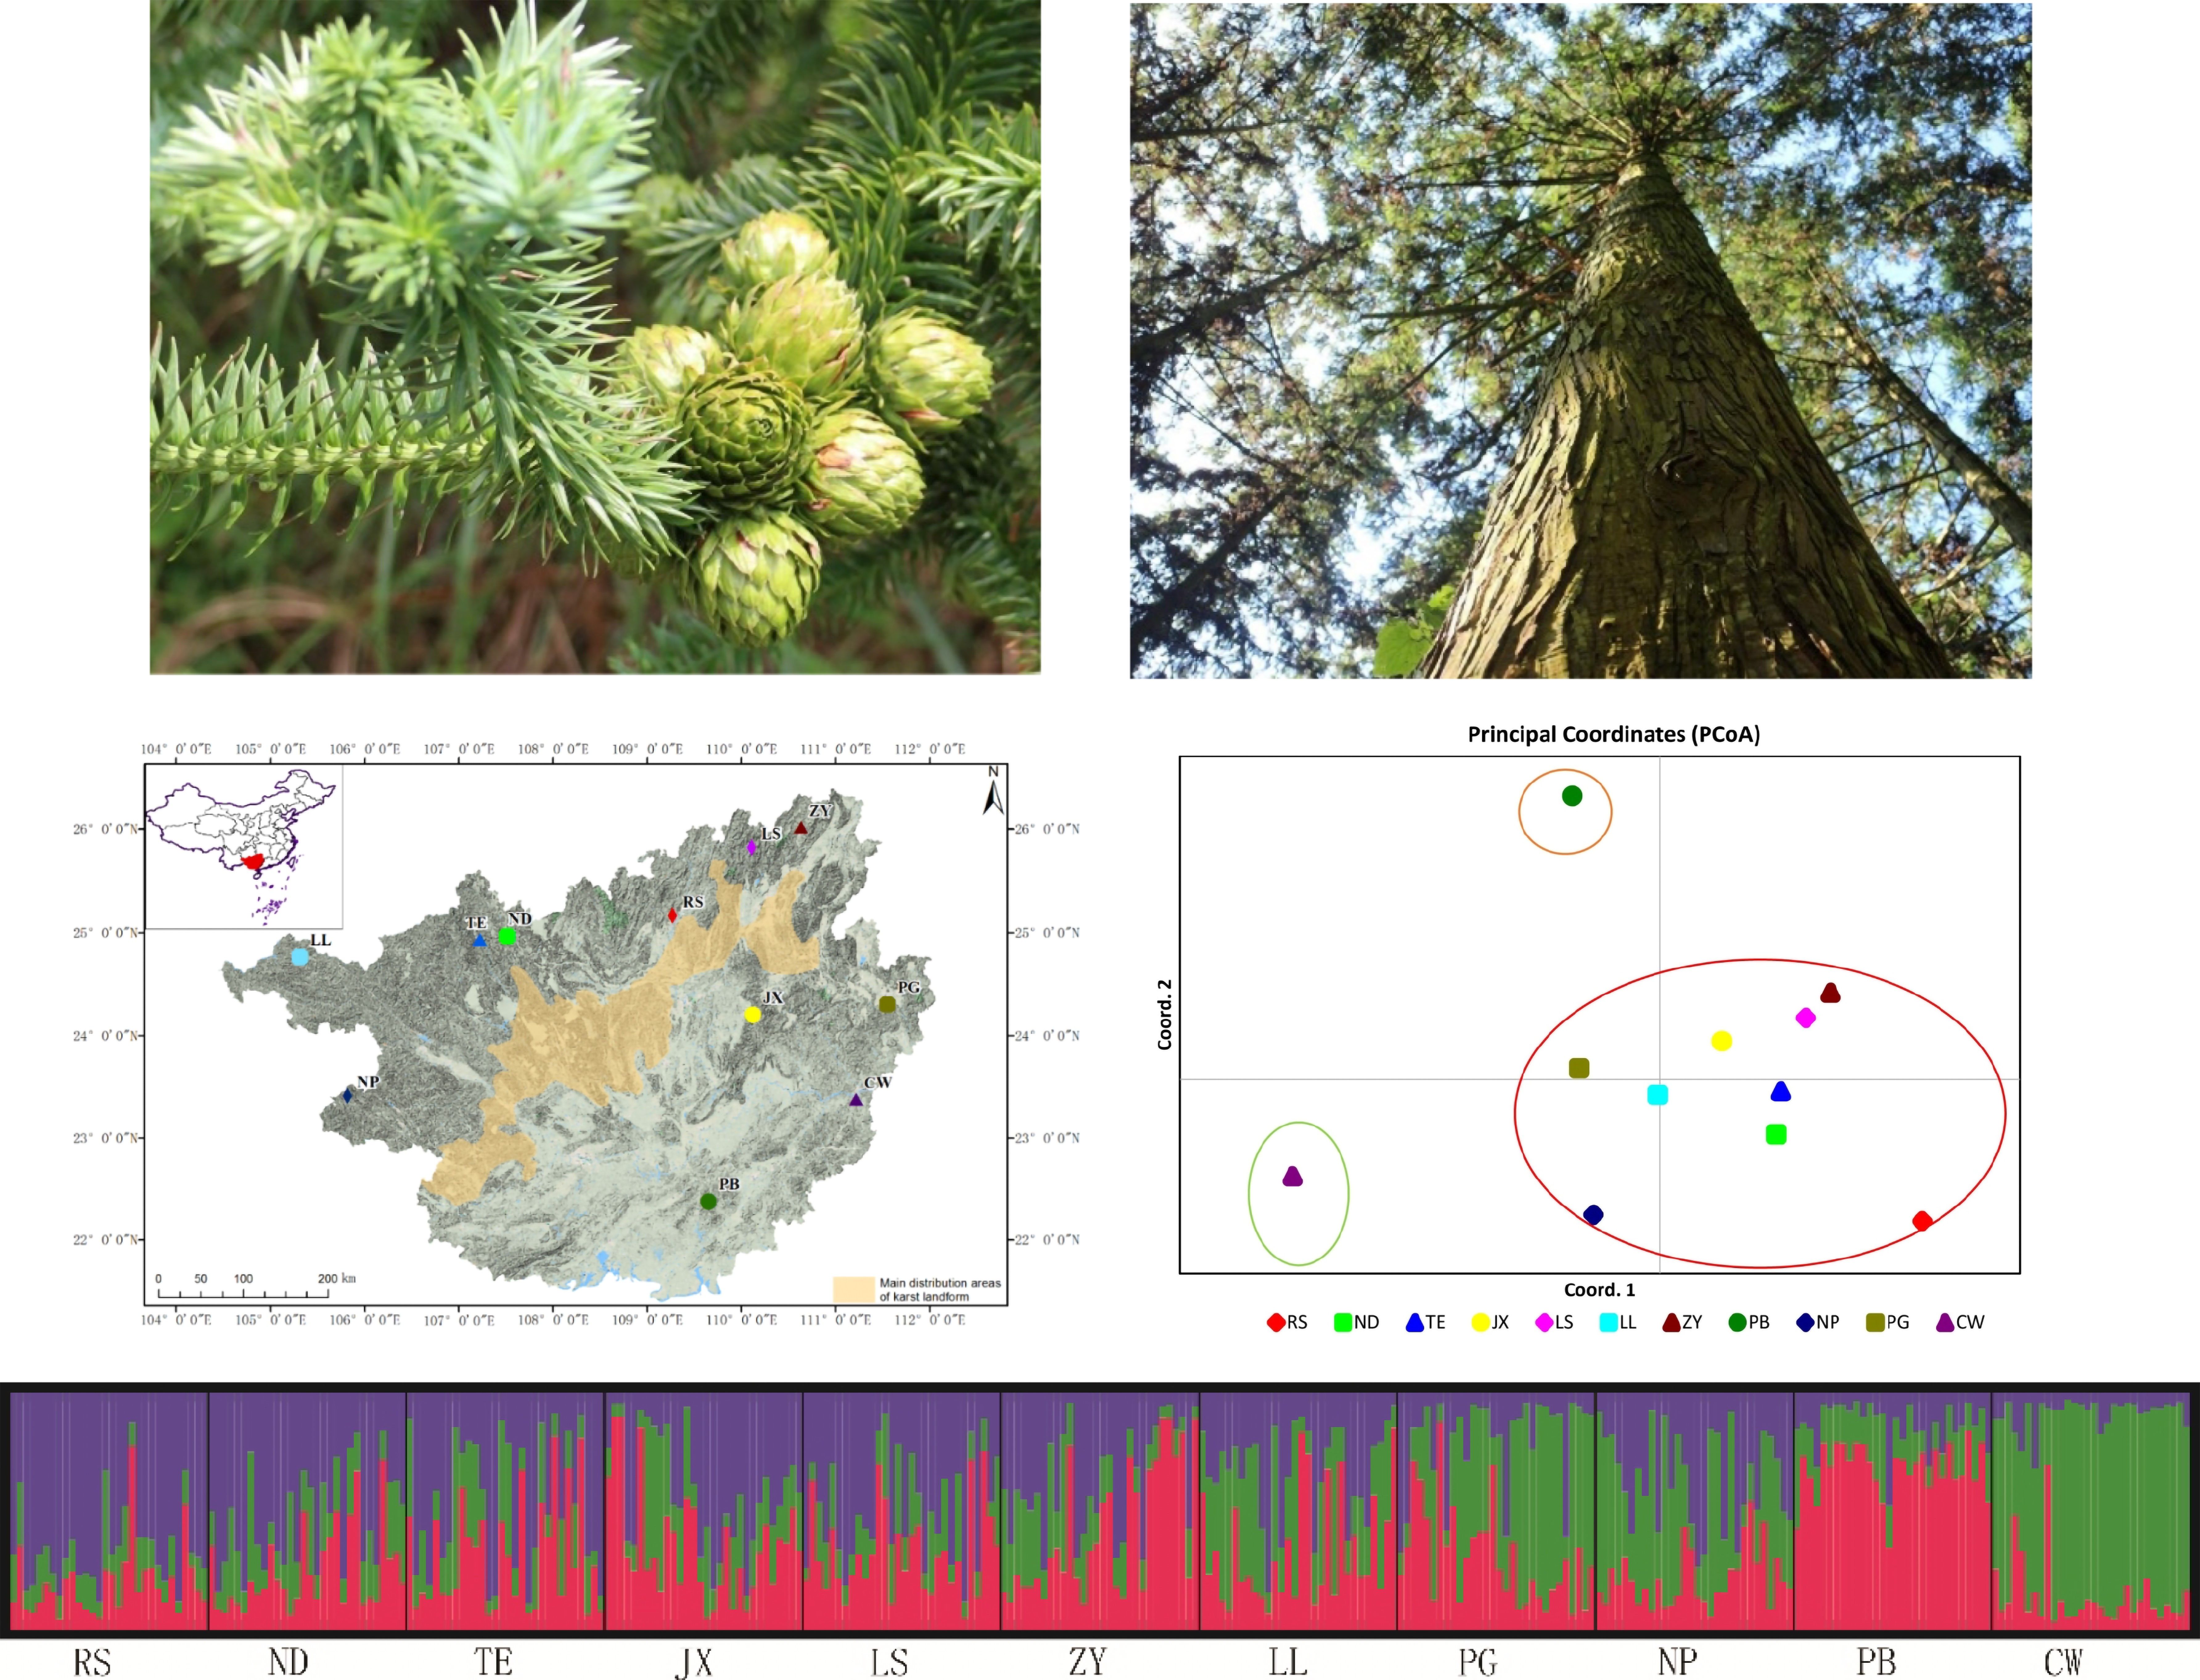2200x1680 pixels.
Task: Select the PB dark green circle on the map
Action: click(709, 1201)
